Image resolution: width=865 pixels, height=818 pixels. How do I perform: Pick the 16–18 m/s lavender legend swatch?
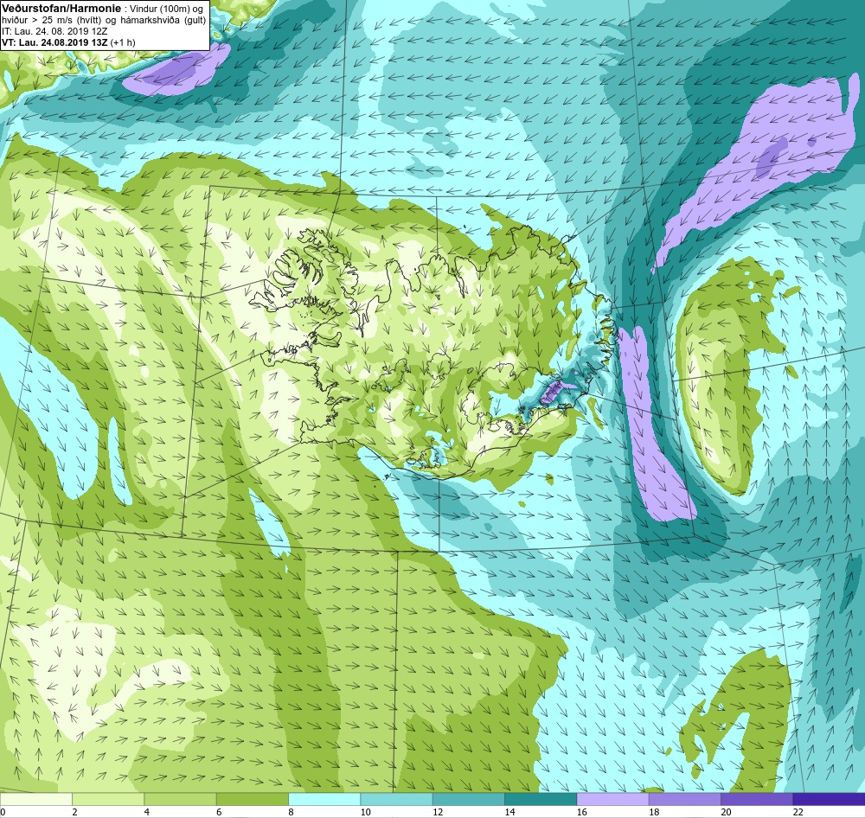click(613, 799)
